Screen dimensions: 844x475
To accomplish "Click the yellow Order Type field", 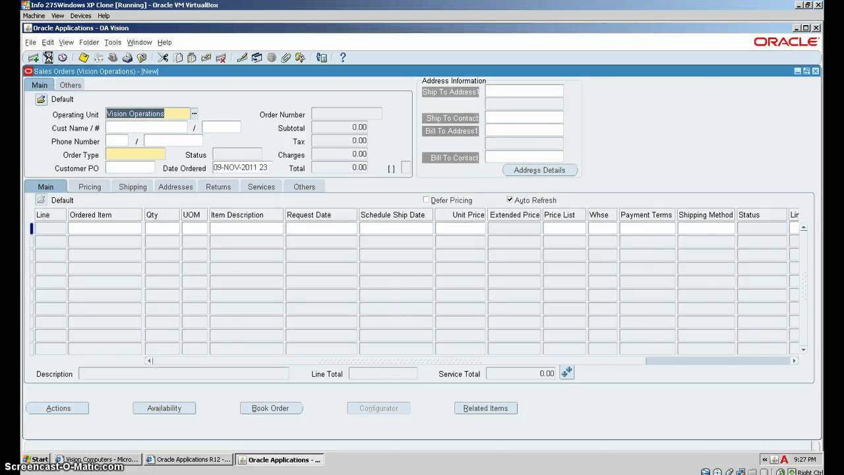I will tap(136, 154).
